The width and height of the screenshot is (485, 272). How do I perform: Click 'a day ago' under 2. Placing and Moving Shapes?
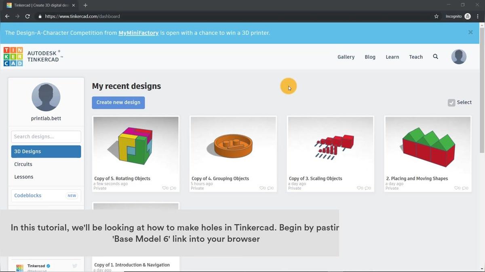pos(394,184)
